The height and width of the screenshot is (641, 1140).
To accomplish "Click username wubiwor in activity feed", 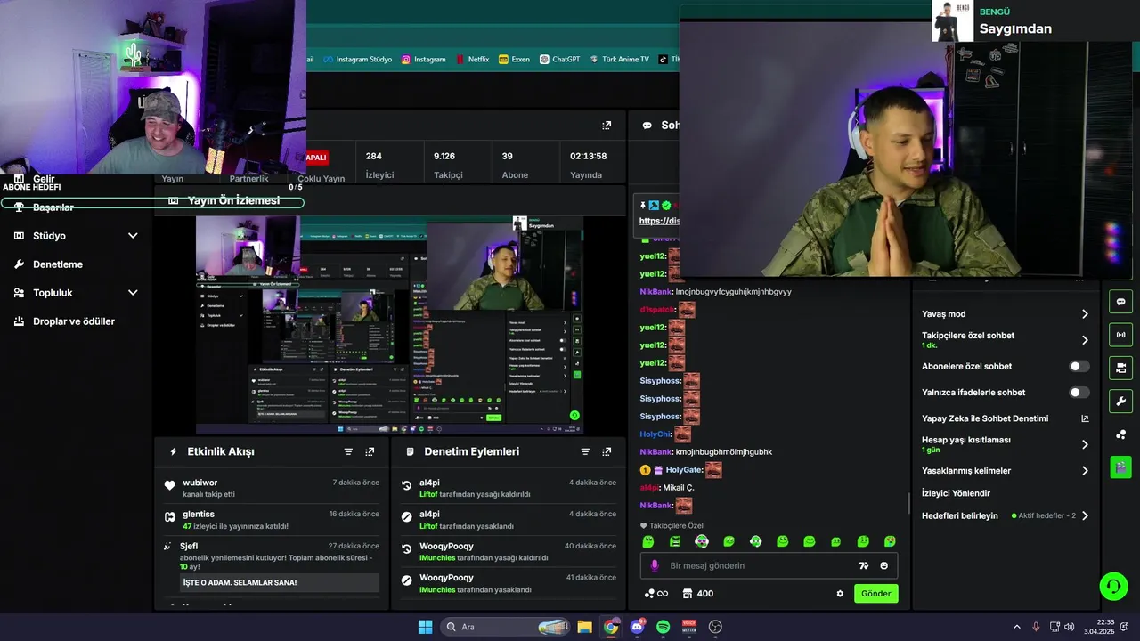I will [x=199, y=483].
